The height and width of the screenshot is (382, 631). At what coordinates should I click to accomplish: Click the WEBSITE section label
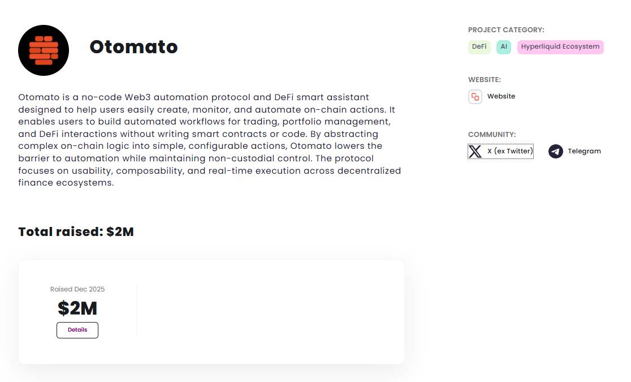pyautogui.click(x=485, y=80)
